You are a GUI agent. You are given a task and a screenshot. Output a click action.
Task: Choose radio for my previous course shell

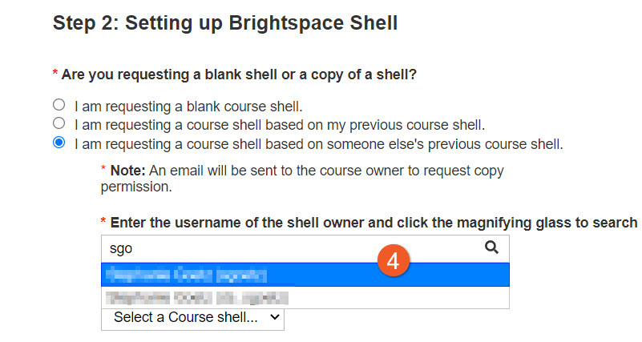click(59, 123)
